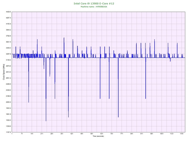Click the 4105.8 y-axis value
This screenshot has height=141, width=188.
pyautogui.click(x=8, y=24)
